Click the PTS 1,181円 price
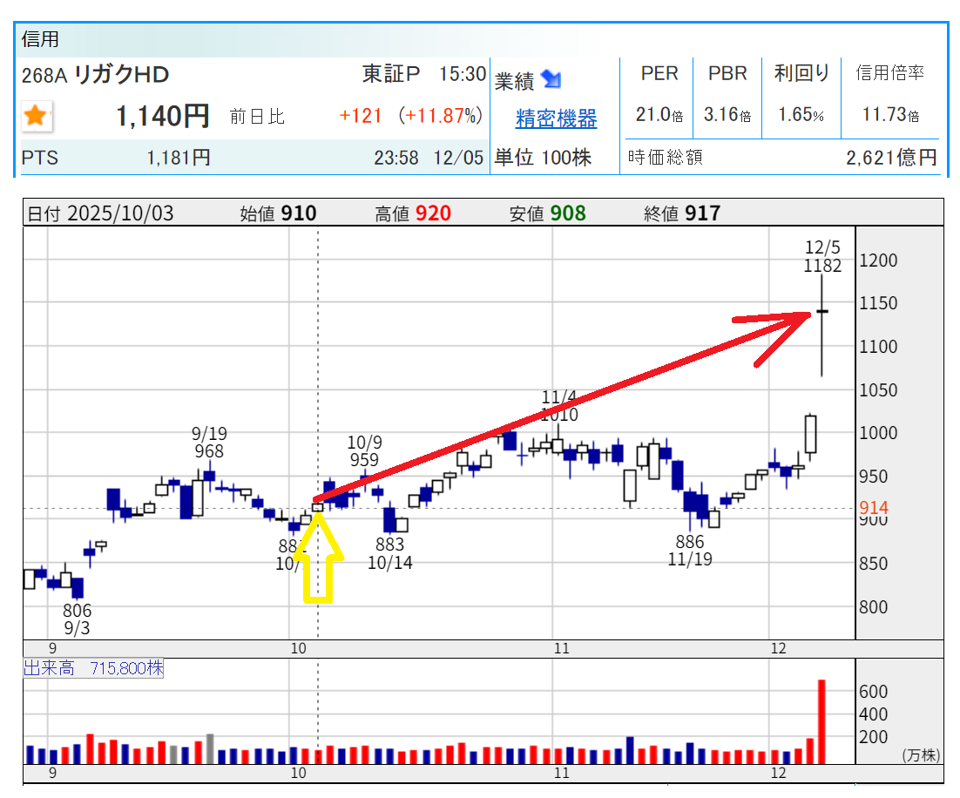The image size is (960, 798). [179, 158]
